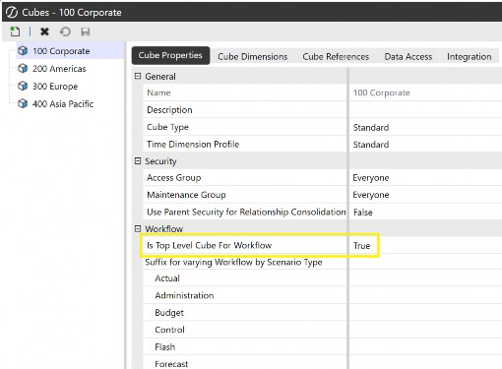Click cube icon beside 100 Corporate
The height and width of the screenshot is (369, 502).
23,51
